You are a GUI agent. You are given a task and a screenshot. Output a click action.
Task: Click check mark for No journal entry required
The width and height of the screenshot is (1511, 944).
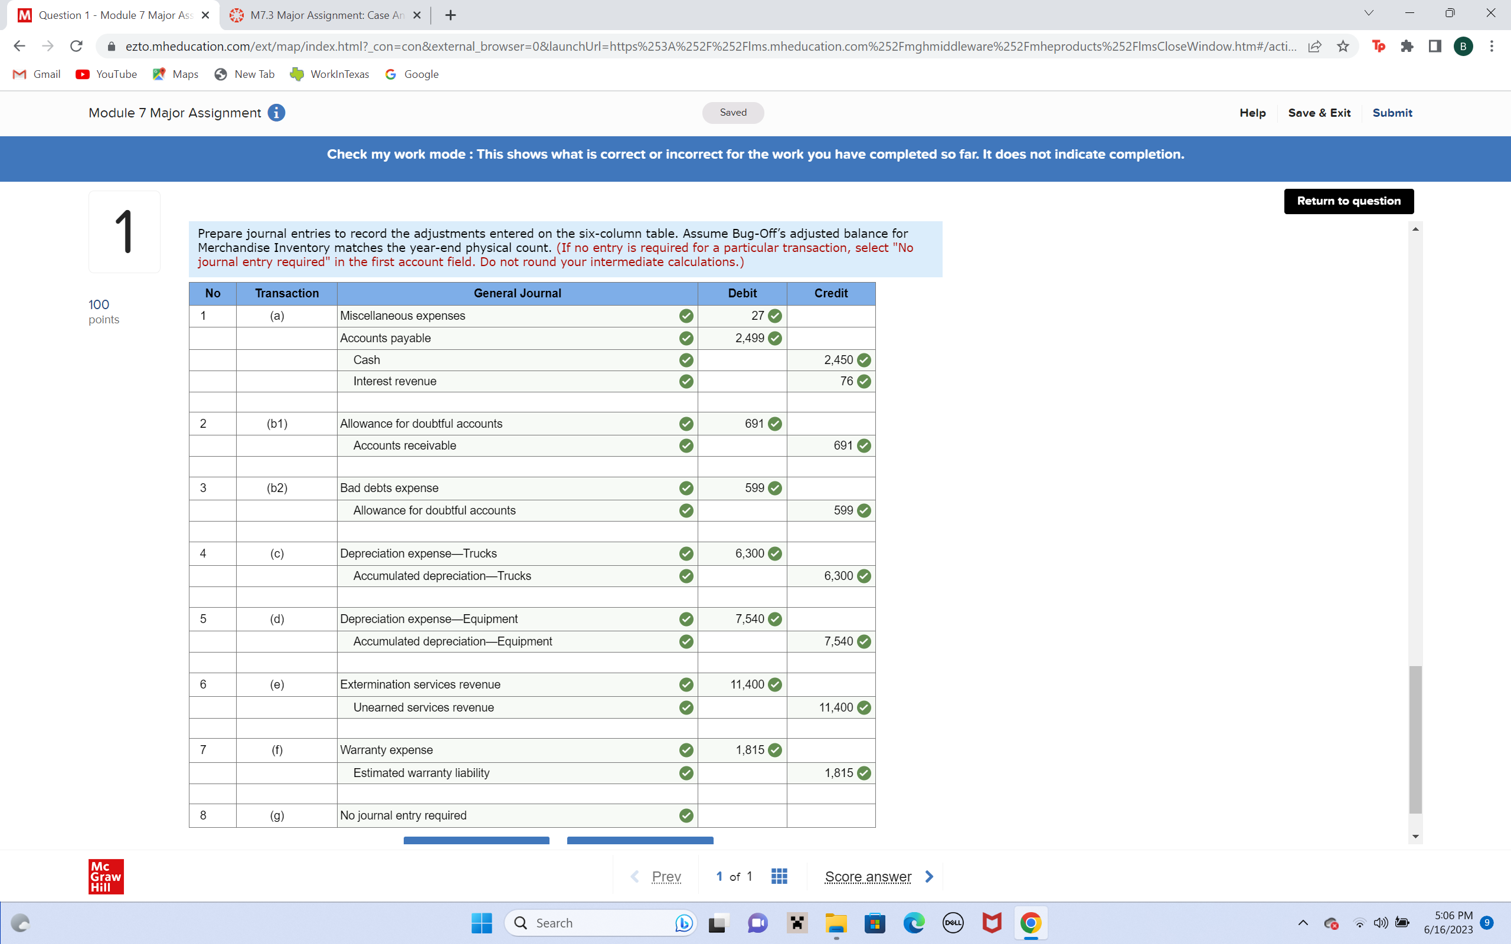(x=686, y=815)
